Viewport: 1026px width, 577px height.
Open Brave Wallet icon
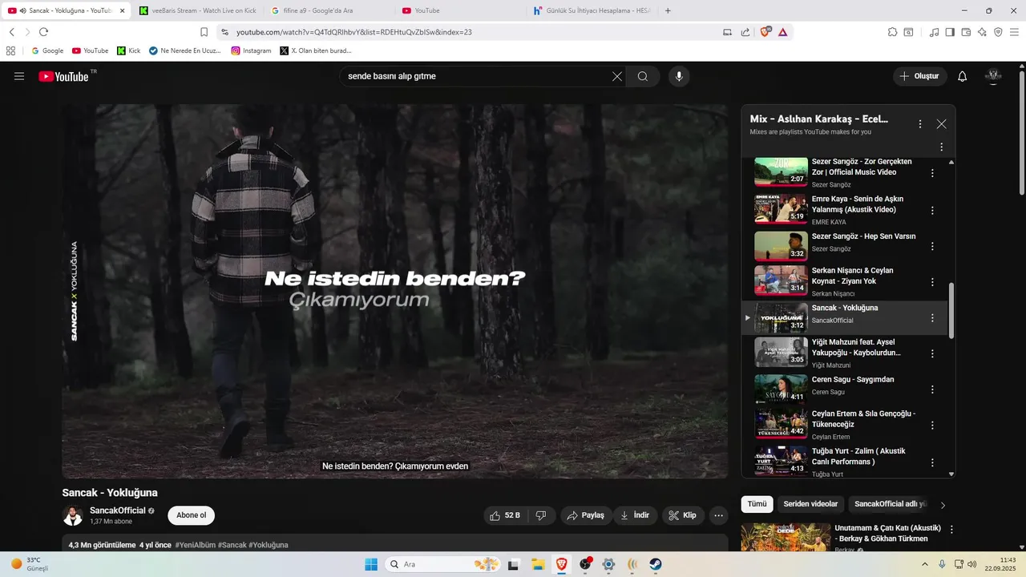pos(966,32)
